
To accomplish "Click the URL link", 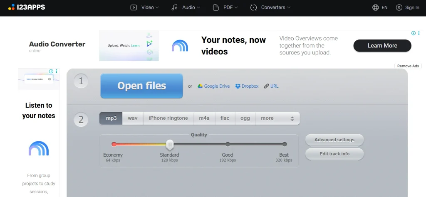I will pyautogui.click(x=275, y=86).
